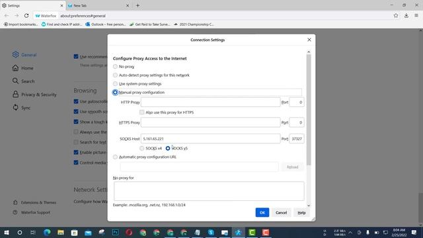Select Manual proxy configuration radio button
423x238 pixels.
click(x=115, y=93)
